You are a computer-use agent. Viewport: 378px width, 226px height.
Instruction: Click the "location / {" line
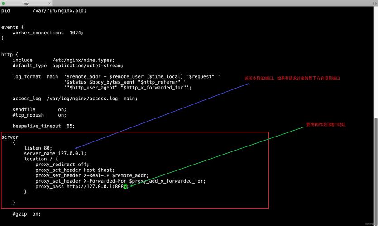41,159
